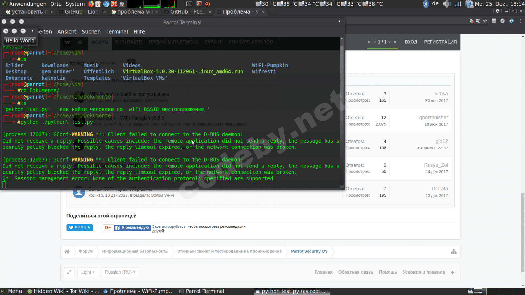Image resolution: width=525 pixels, height=295 pixels.
Task: Open the Suchen menu in Parrot Terminal
Action: click(x=91, y=32)
